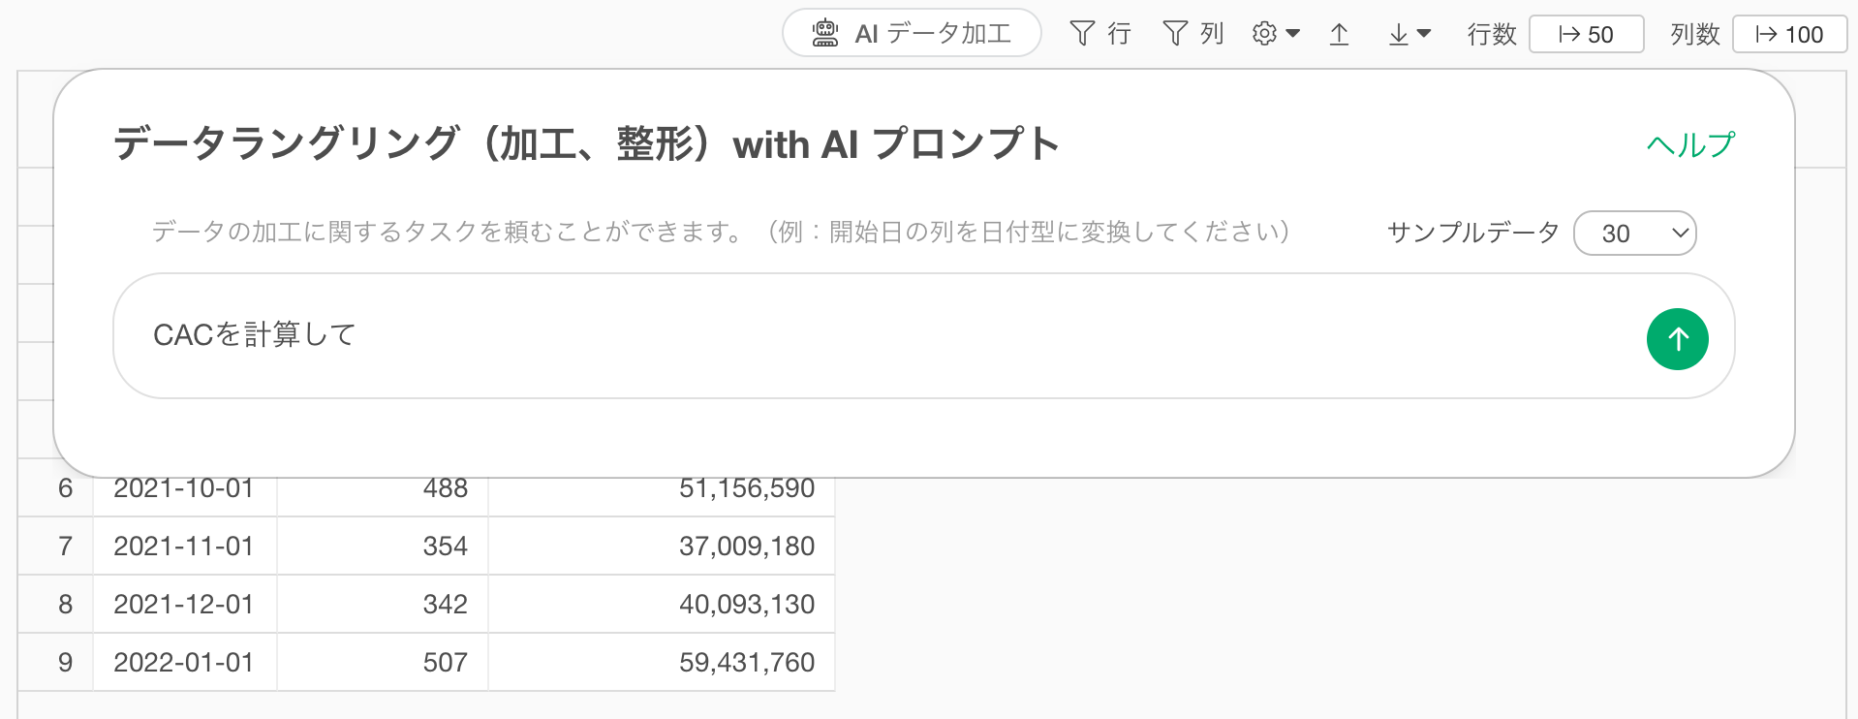
Task: Open the gear settings menu
Action: 1263,34
